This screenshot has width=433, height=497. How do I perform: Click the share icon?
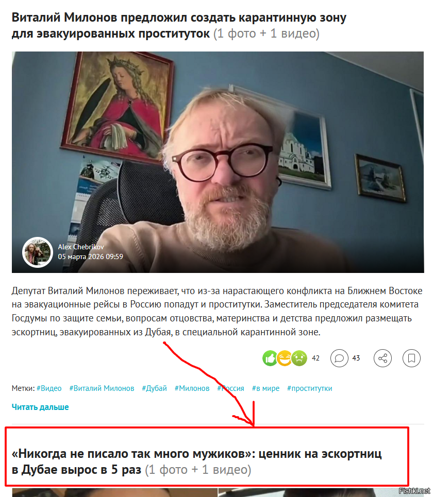click(382, 358)
